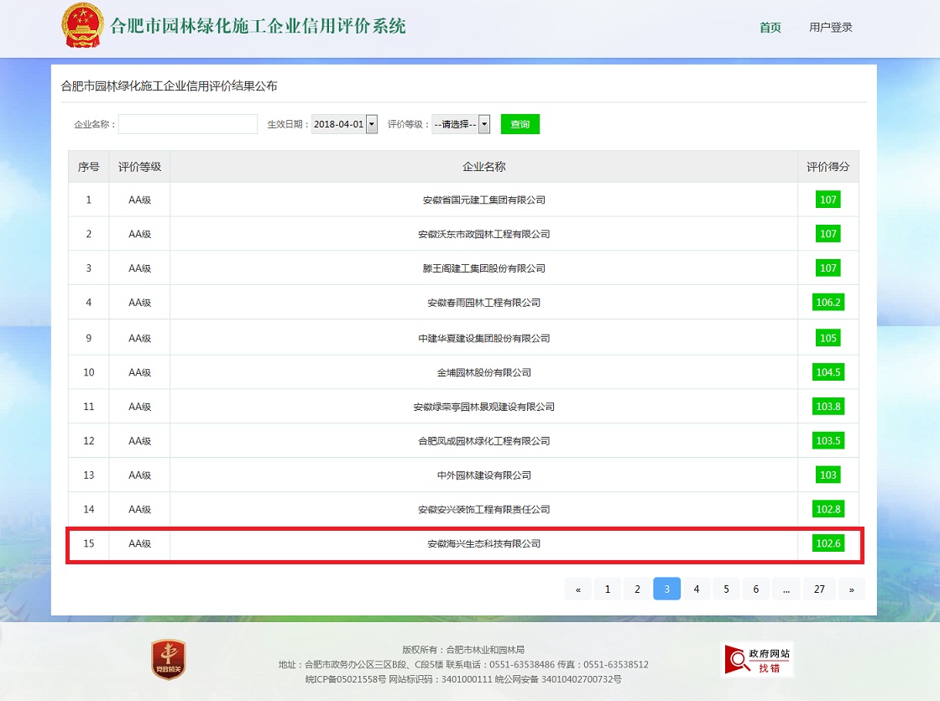Click the 合肥市园林绿化施工企业信用评价系统 site title
This screenshot has height=701, width=940.
click(258, 26)
